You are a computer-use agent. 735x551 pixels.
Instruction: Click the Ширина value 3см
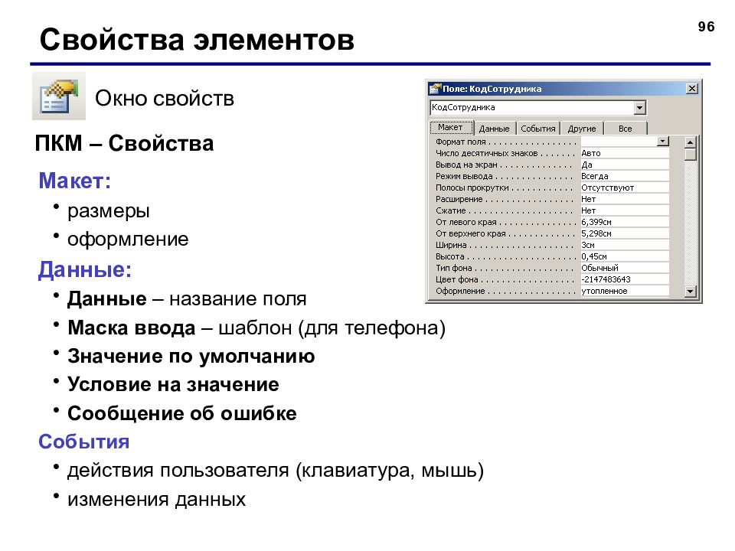click(x=625, y=245)
